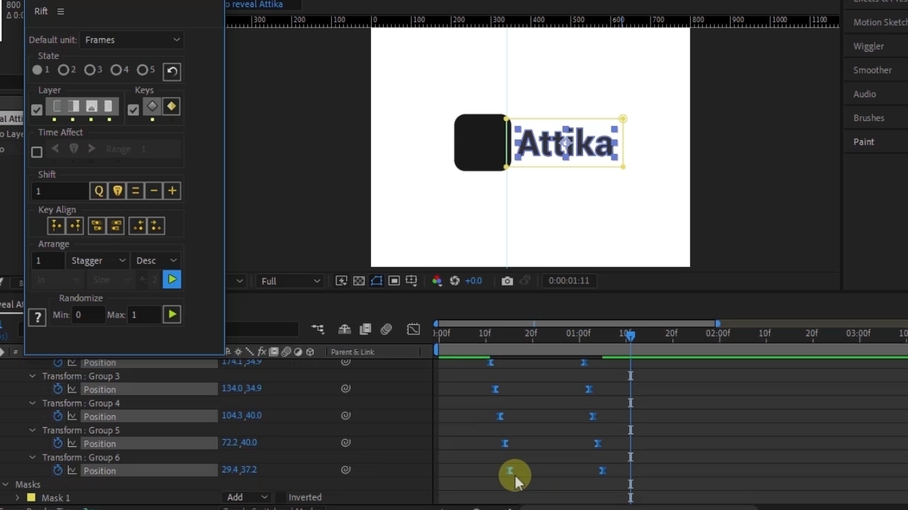Click the Shift amount input field
The height and width of the screenshot is (510, 908).
60,191
